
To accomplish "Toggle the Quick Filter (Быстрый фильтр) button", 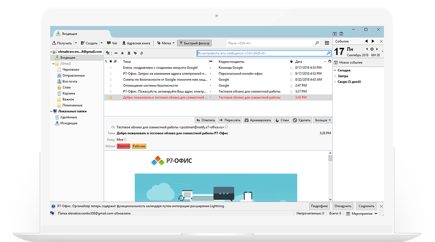I will point(194,43).
